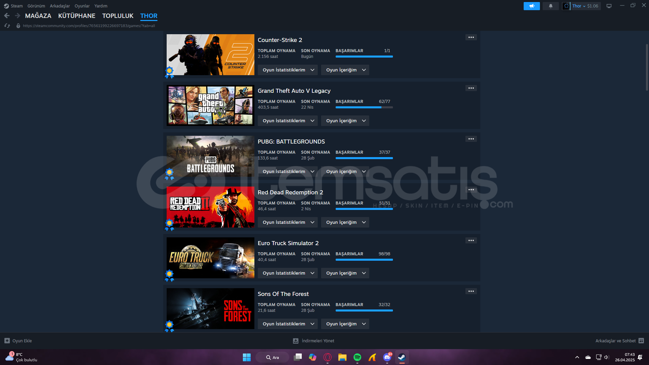Reload the page with refresh icon
The width and height of the screenshot is (649, 365).
click(x=7, y=26)
